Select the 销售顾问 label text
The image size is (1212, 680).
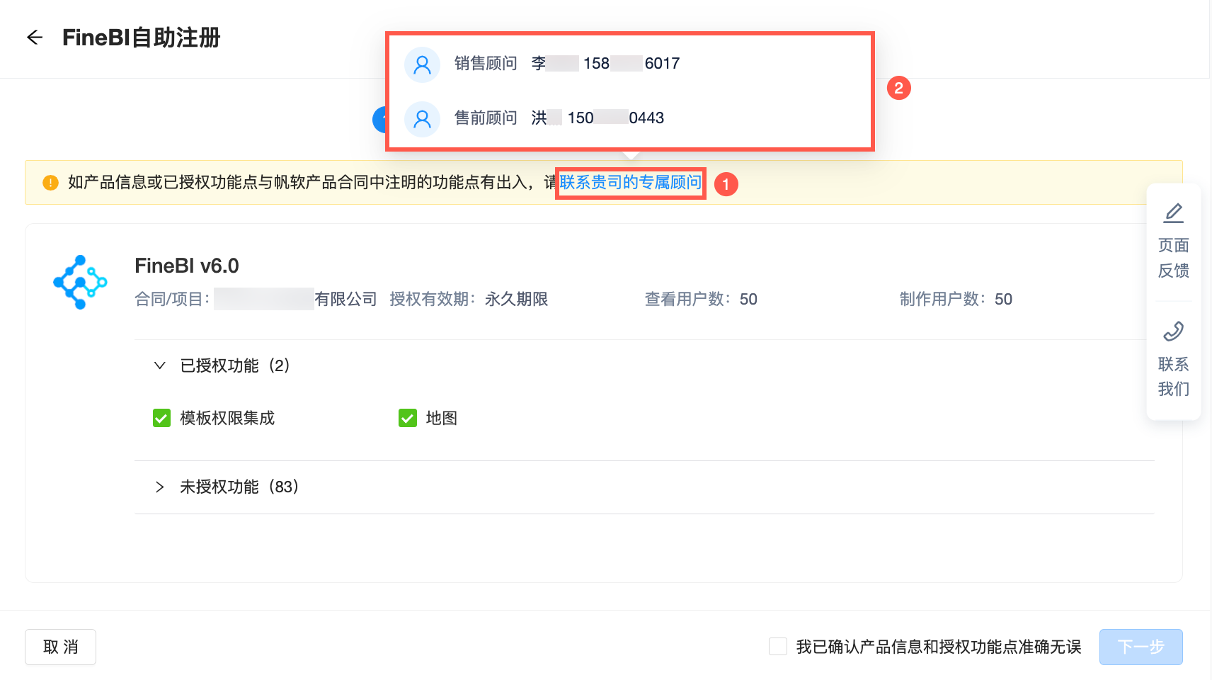[486, 64]
